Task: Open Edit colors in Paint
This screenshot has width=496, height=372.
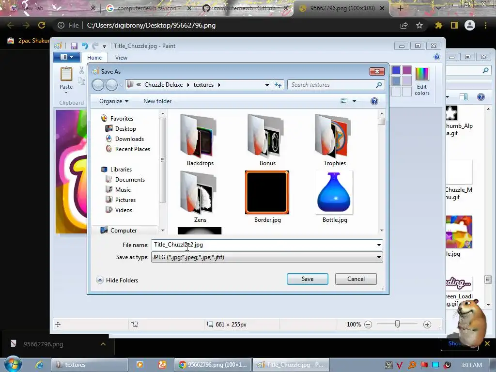Action: (x=422, y=81)
